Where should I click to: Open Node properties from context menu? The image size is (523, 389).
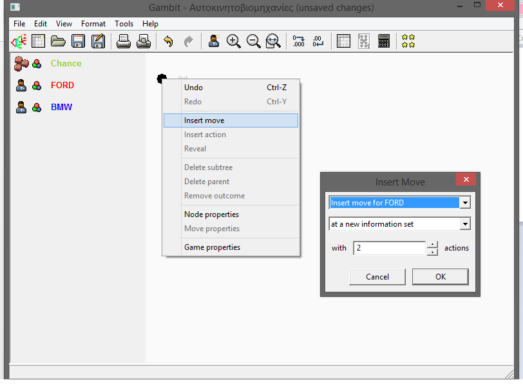point(231,214)
